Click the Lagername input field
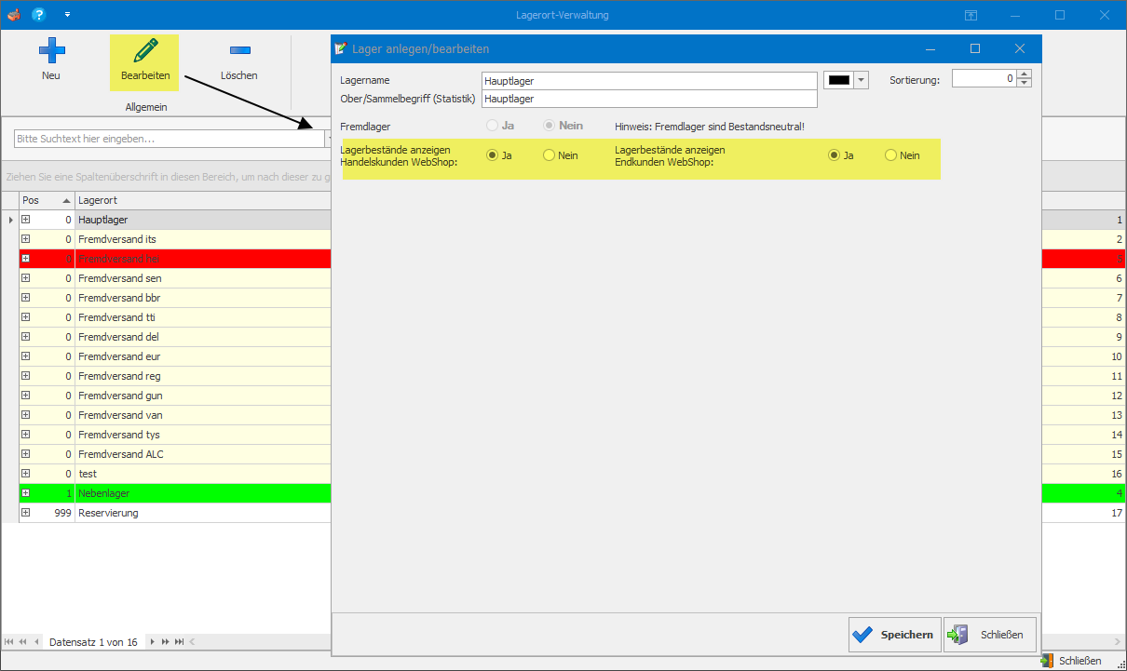The image size is (1127, 671). point(649,81)
